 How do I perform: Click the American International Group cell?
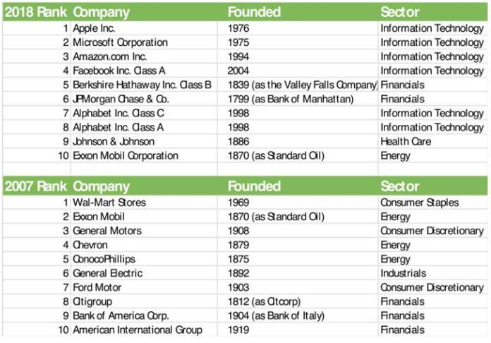click(x=138, y=330)
